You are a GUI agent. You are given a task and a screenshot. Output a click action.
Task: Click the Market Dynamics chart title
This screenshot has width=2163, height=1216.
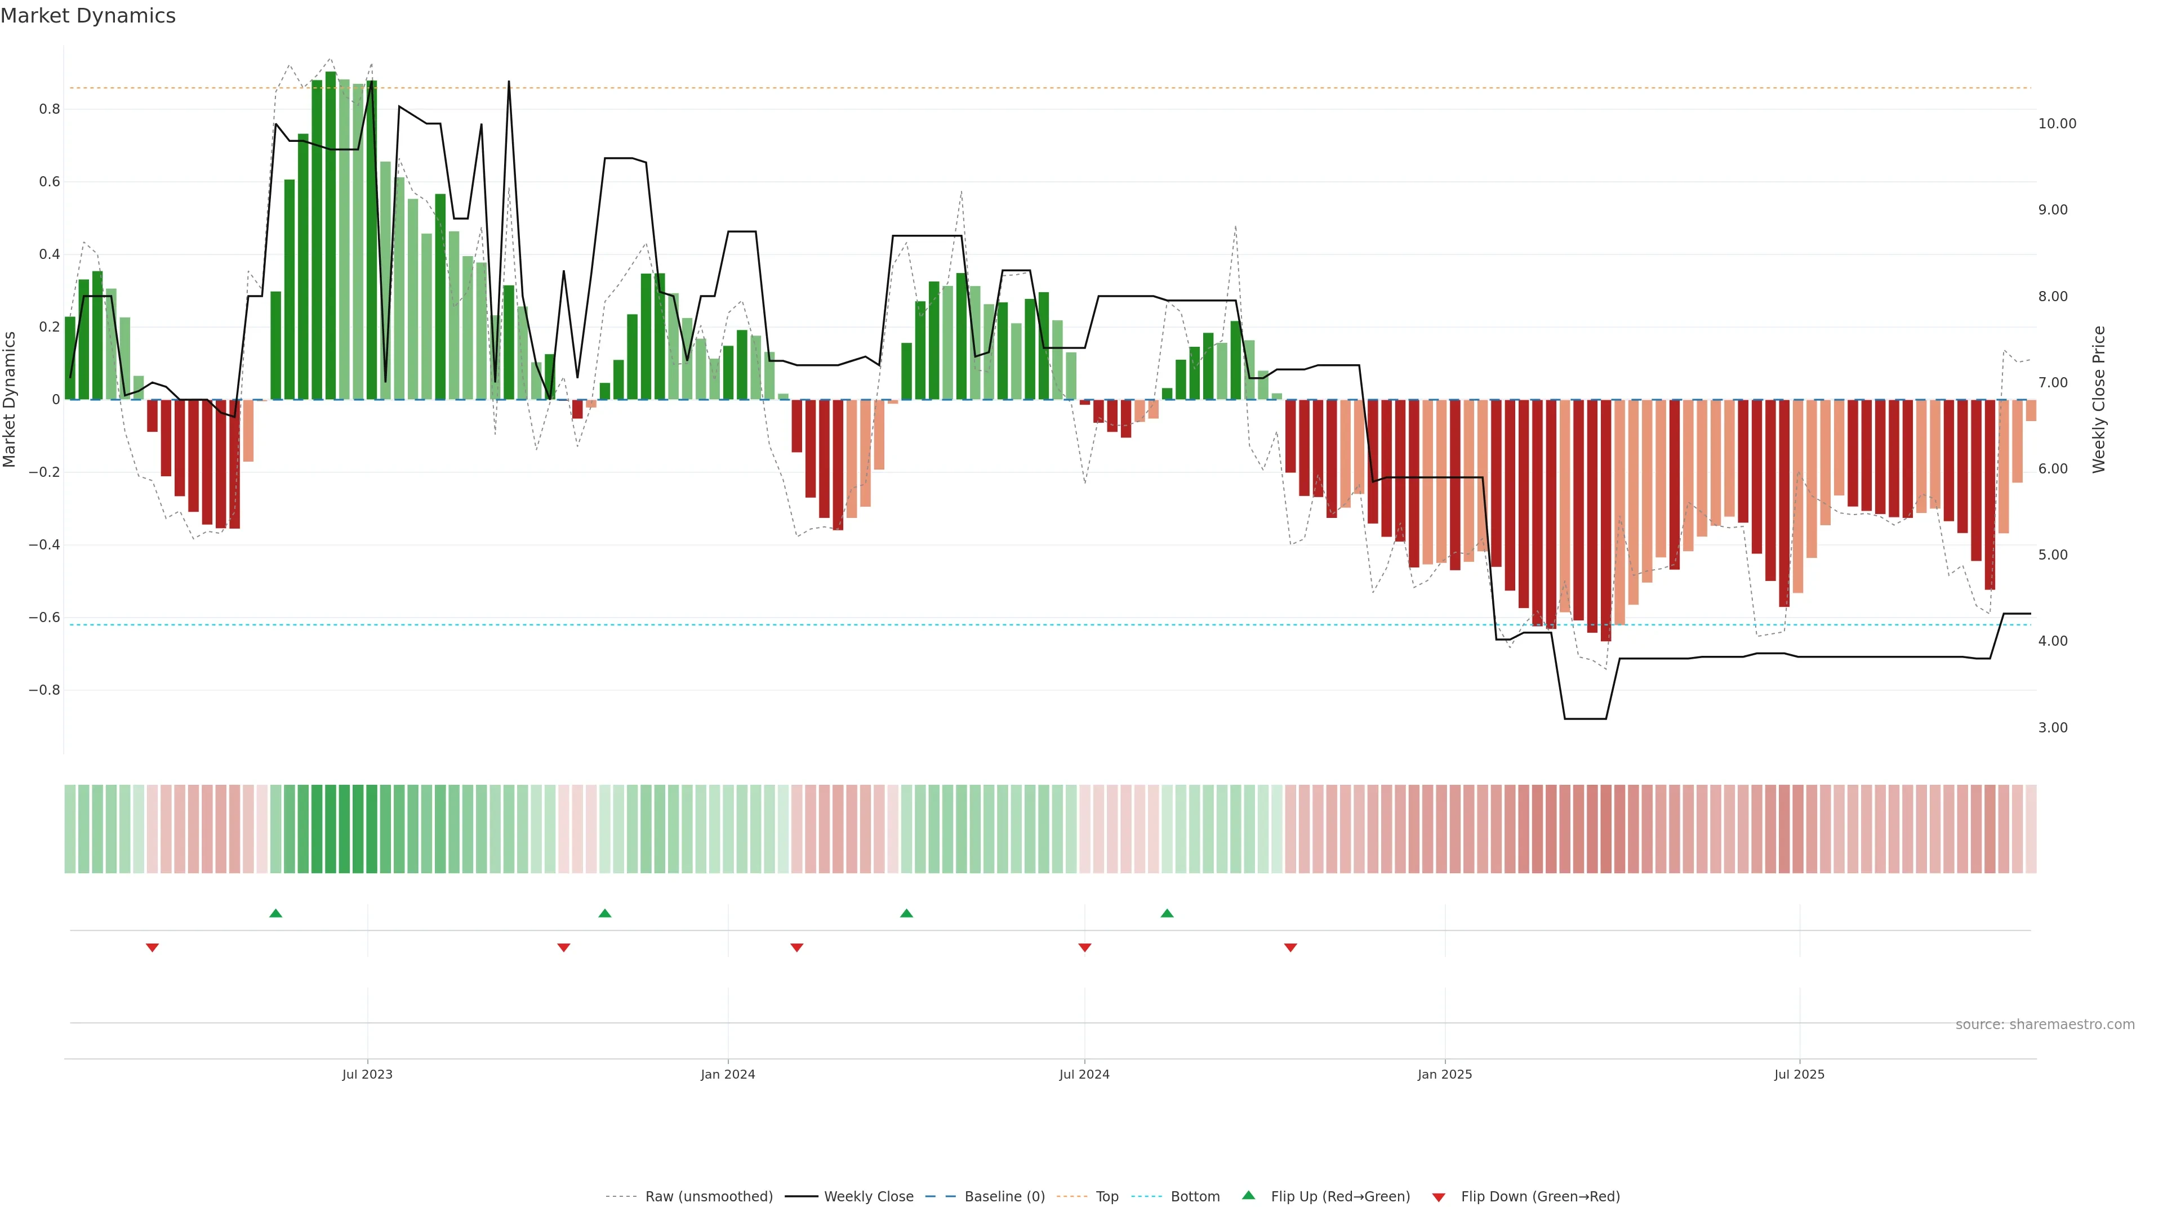click(x=88, y=16)
